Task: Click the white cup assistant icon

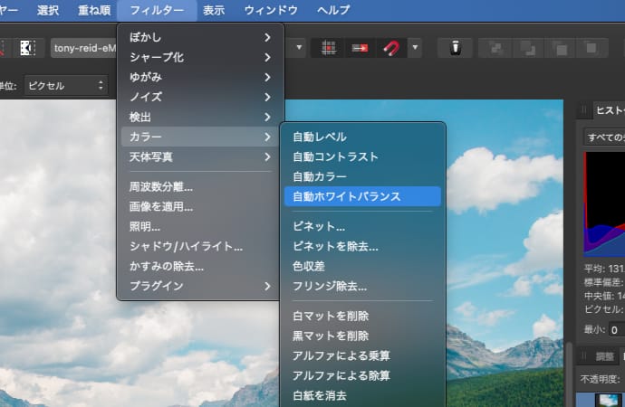Action: click(x=455, y=47)
